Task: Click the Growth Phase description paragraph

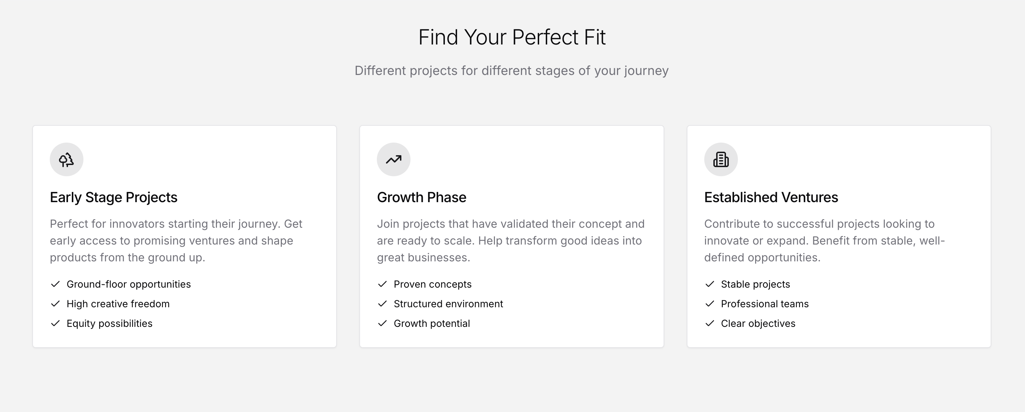Action: tap(510, 241)
